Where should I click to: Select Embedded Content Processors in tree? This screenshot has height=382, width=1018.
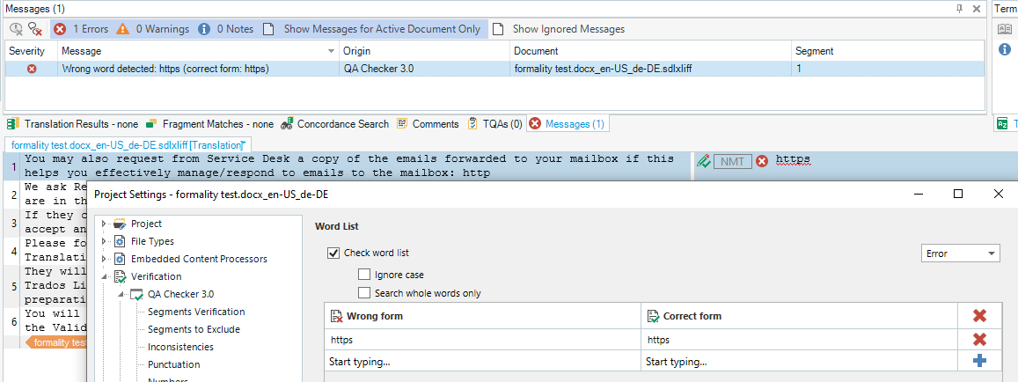199,259
